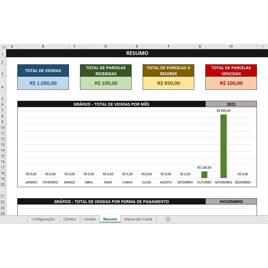Screen dimensions: 268x268
Task: Open the Configurações sheet tab
Action: (43, 219)
